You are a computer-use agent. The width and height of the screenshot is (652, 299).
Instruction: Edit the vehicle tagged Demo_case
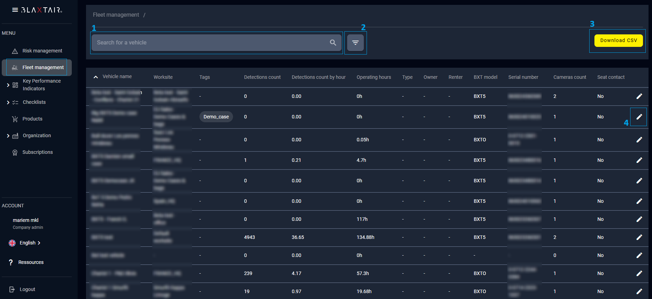click(639, 117)
